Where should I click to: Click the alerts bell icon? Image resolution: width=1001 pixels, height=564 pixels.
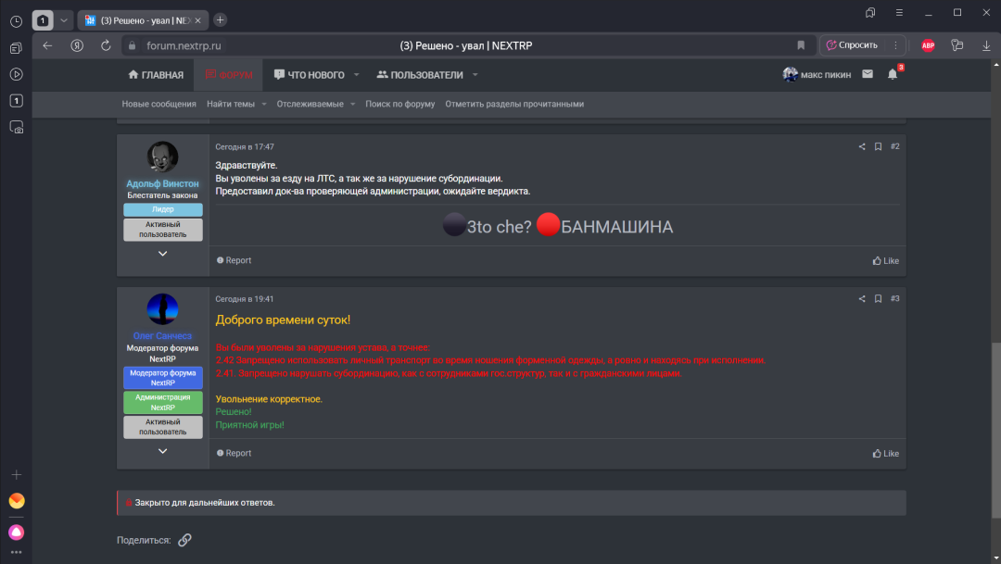pyautogui.click(x=893, y=75)
